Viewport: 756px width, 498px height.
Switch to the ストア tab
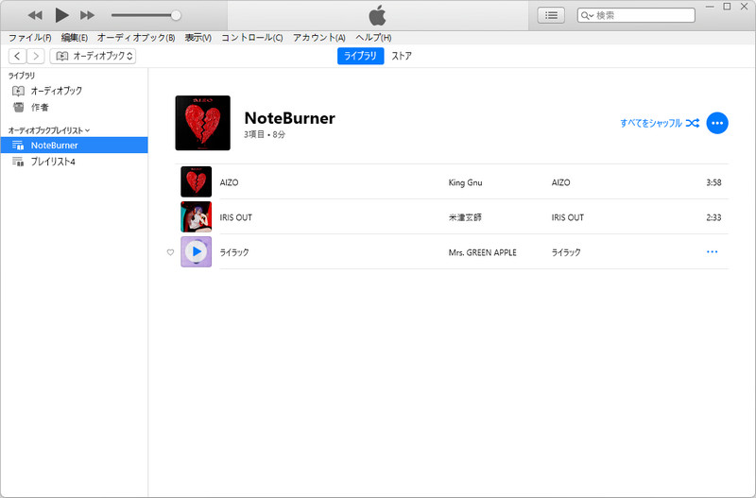tap(402, 56)
